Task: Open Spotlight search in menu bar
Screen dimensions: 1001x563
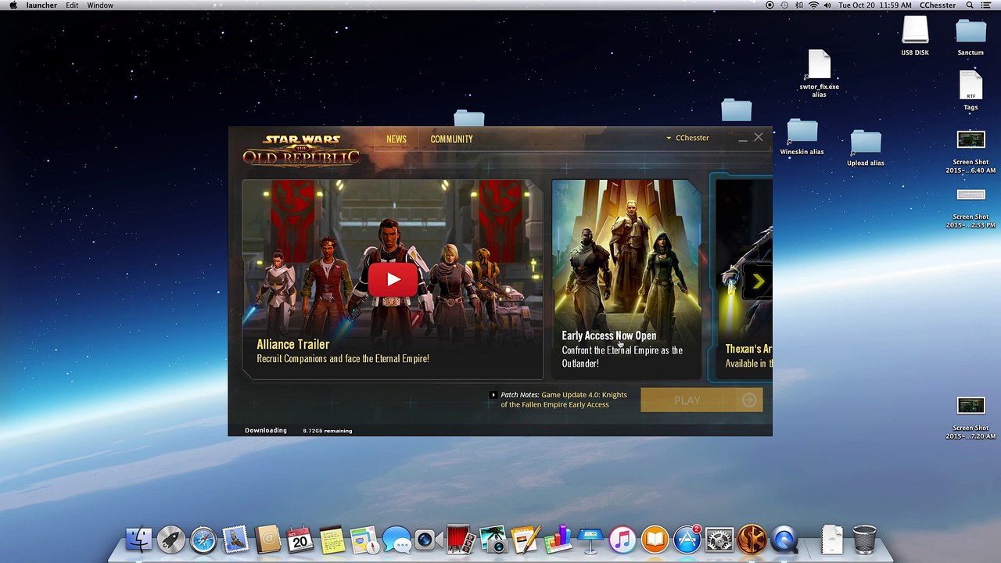Action: pyautogui.click(x=970, y=5)
